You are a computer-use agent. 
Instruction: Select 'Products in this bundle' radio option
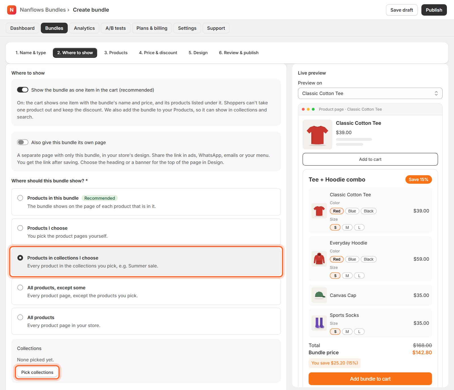20,198
